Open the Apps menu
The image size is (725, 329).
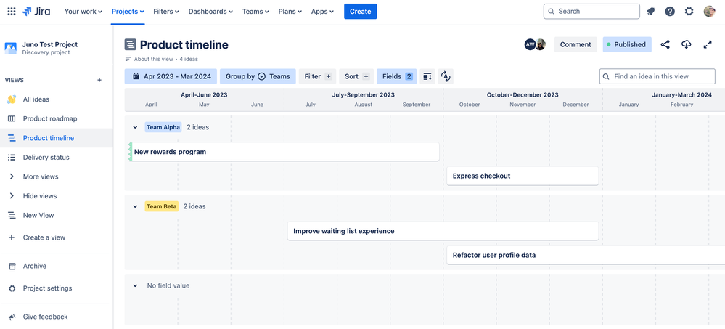322,12
